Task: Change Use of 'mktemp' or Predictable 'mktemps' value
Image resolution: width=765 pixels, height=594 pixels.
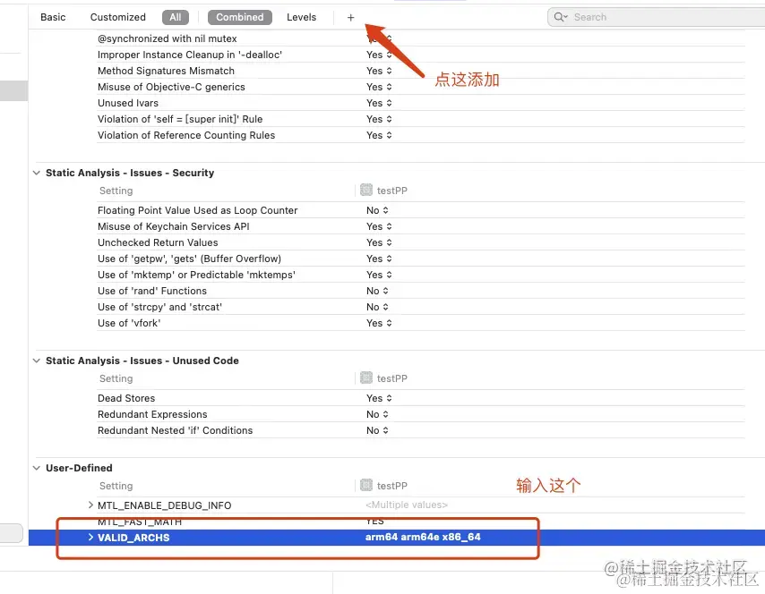Action: tap(379, 275)
